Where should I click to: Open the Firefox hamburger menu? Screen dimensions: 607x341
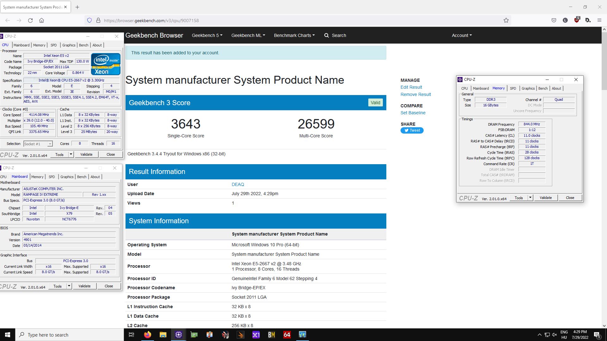coord(599,21)
